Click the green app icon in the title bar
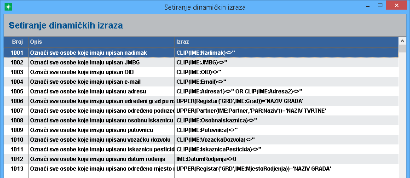The image size is (410, 178). (8, 6)
